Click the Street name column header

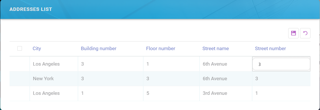[215, 49]
